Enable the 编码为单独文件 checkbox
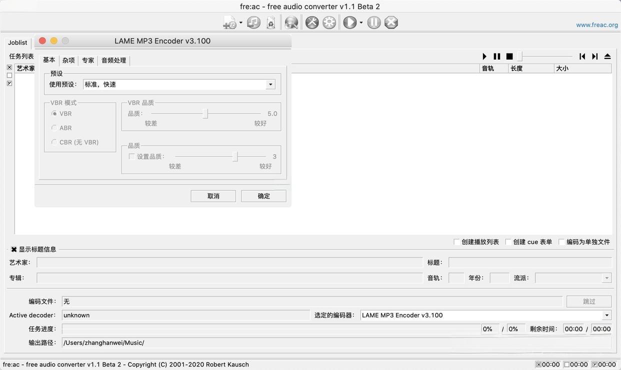Image resolution: width=621 pixels, height=370 pixels. pos(561,242)
